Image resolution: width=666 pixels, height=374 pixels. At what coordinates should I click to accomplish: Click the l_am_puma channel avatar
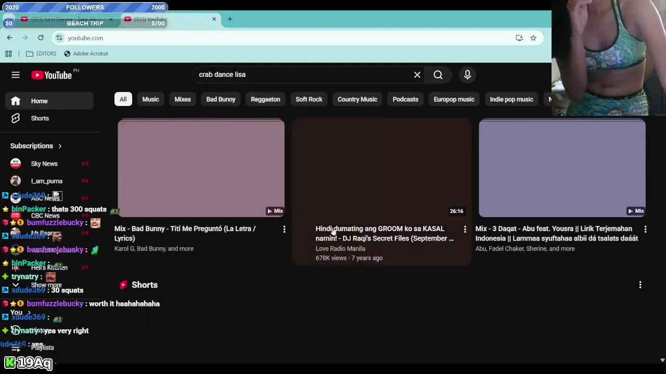(x=16, y=181)
